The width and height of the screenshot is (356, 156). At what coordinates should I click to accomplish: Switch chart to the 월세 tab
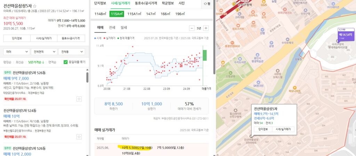(124, 28)
